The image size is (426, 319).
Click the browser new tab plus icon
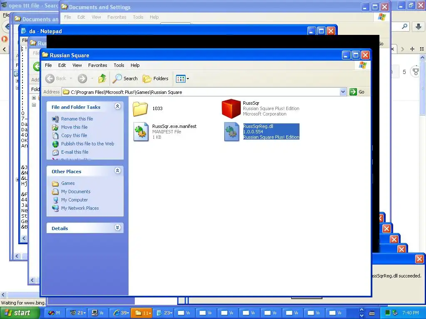tap(412, 49)
